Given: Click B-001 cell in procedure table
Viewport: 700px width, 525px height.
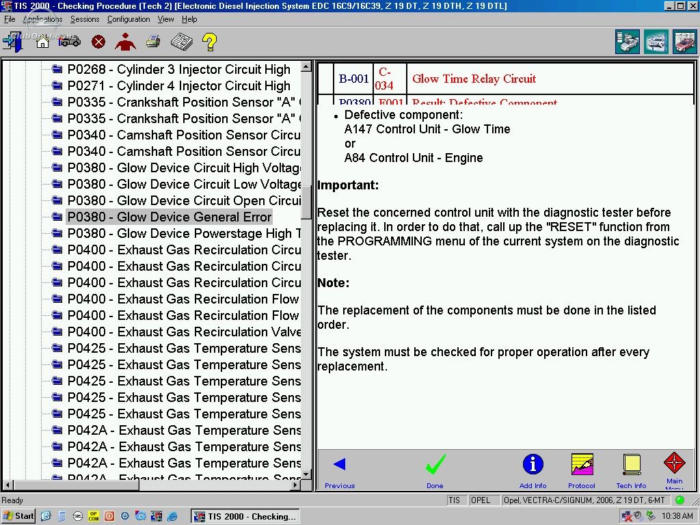Looking at the screenshot, I should tap(353, 79).
